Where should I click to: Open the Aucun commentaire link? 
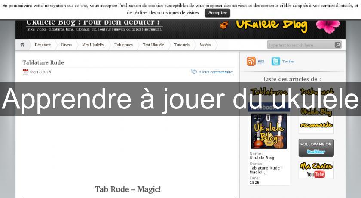coord(215,72)
